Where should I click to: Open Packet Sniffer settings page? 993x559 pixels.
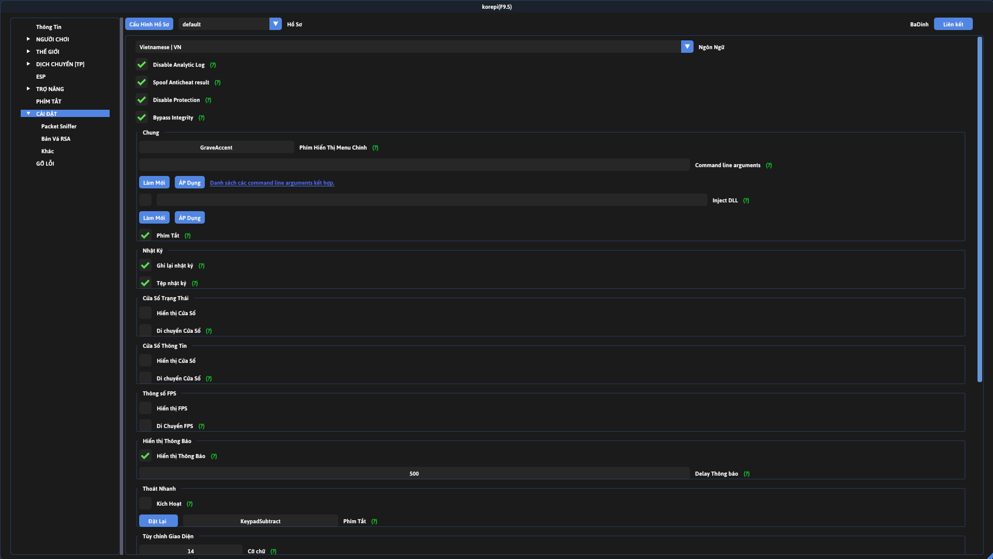(x=59, y=126)
